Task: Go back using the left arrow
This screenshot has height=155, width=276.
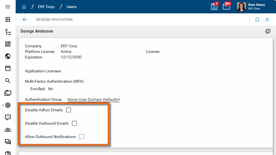Action: click(x=25, y=19)
